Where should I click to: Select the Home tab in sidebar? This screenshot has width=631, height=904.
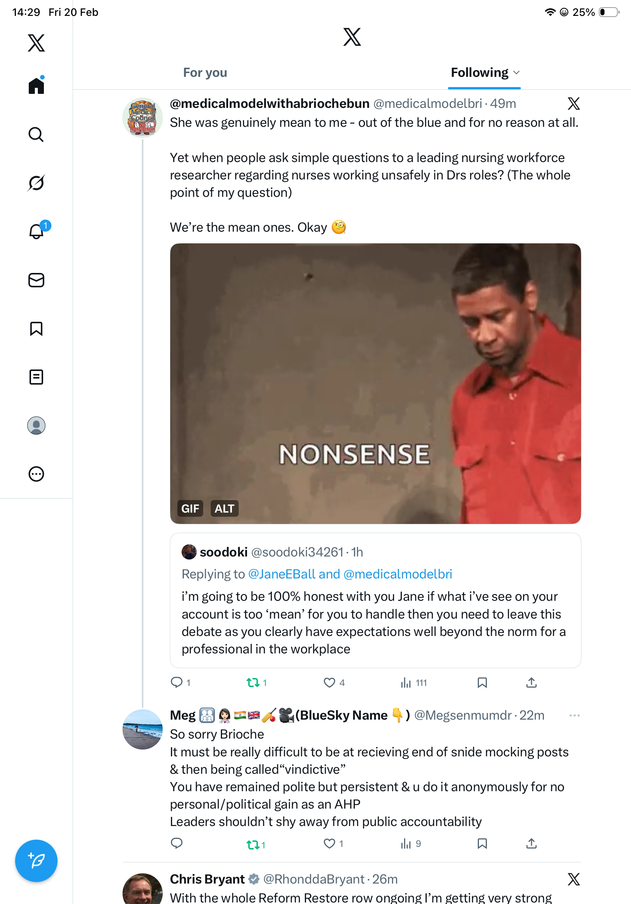tap(36, 86)
